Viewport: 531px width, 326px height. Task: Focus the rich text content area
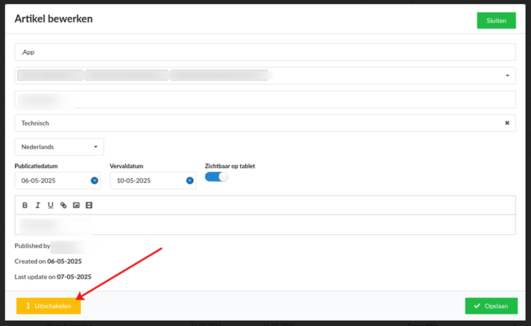(265, 224)
